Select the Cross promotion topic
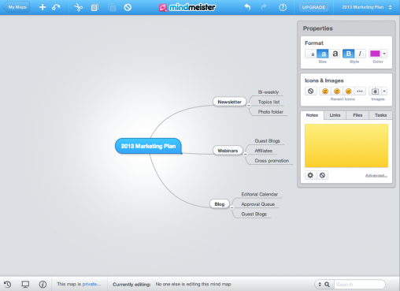The height and width of the screenshot is (291, 400). point(272,161)
